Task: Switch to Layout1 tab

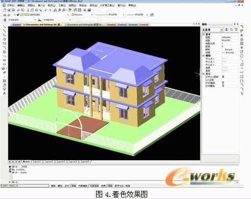Action: pyautogui.click(x=37, y=162)
